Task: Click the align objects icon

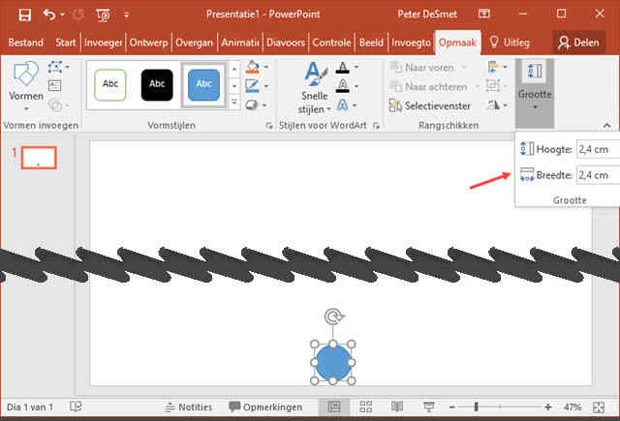Action: coord(493,67)
